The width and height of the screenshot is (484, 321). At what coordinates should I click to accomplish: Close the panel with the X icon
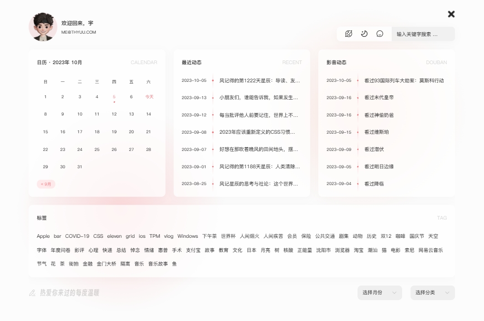(x=451, y=14)
